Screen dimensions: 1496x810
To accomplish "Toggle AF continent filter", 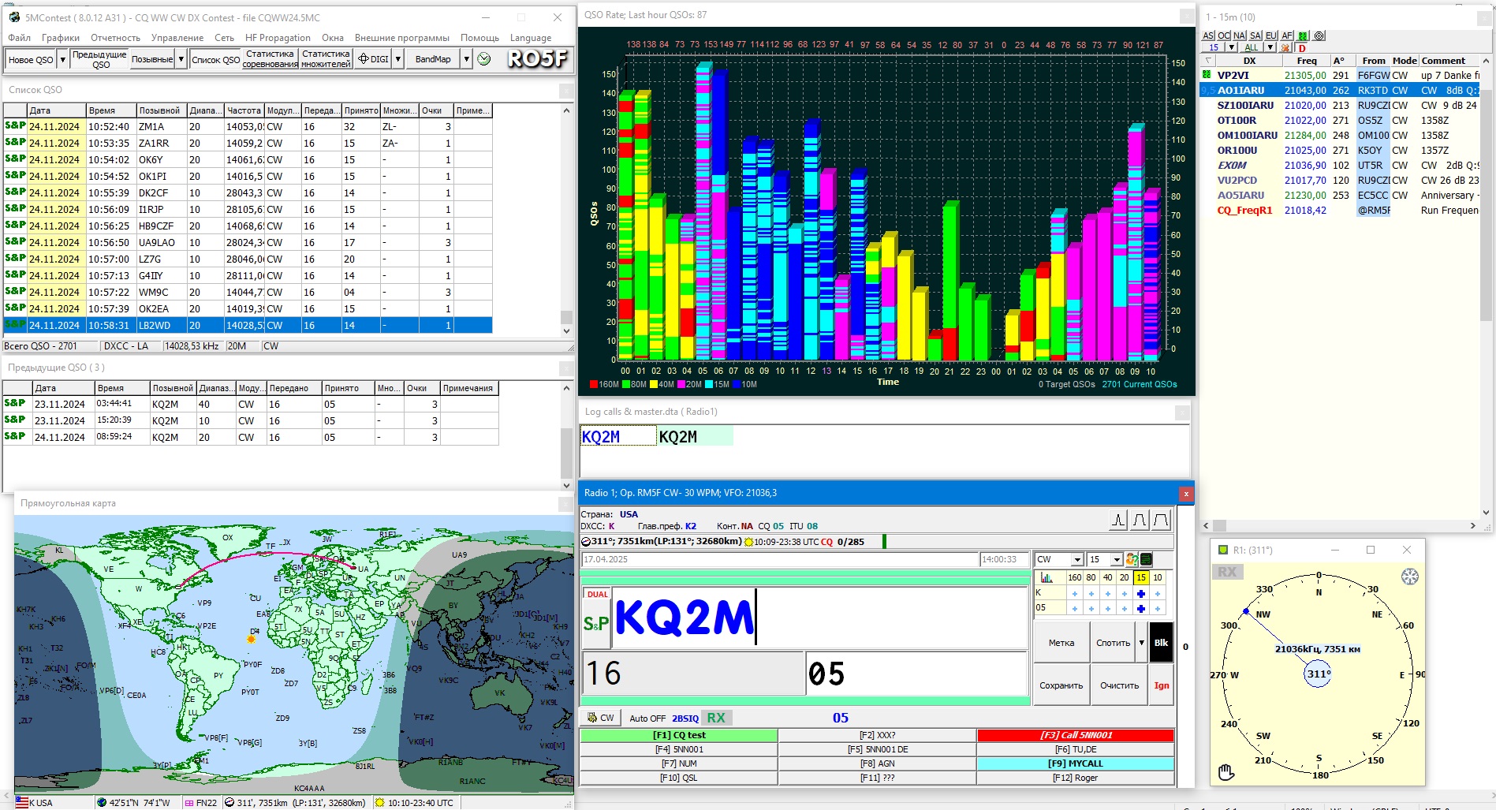I will click(1287, 35).
